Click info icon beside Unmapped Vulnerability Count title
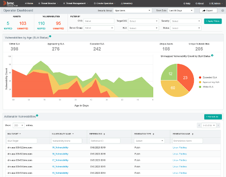 click(x=212, y=55)
